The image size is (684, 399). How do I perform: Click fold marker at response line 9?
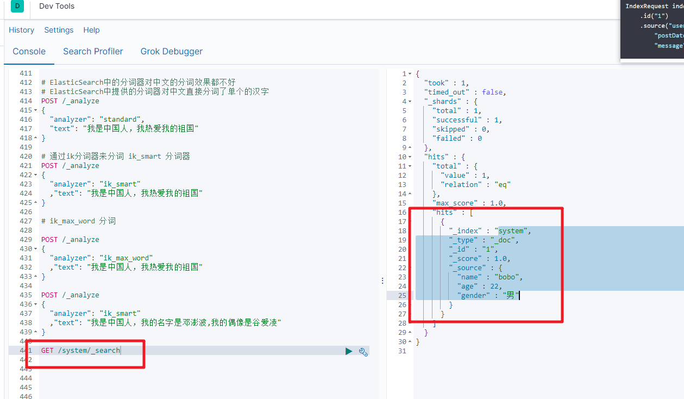click(x=410, y=147)
